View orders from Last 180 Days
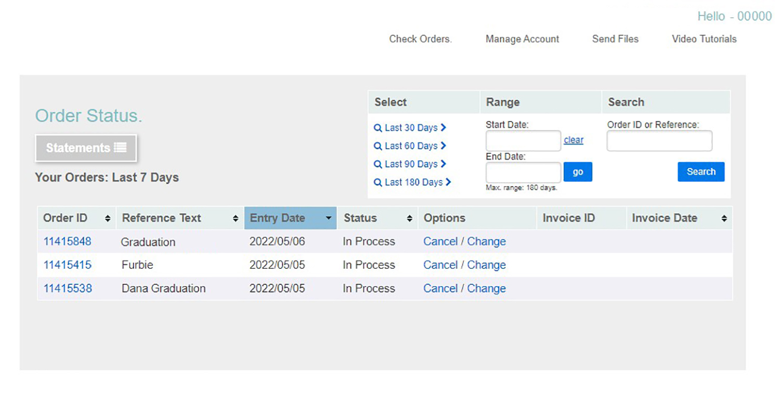Screen dimensions: 780x402 tap(412, 183)
